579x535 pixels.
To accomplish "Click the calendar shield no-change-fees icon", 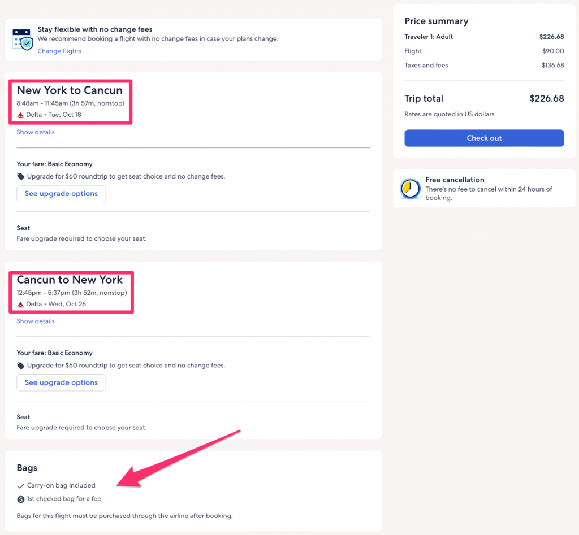I will (x=22, y=39).
